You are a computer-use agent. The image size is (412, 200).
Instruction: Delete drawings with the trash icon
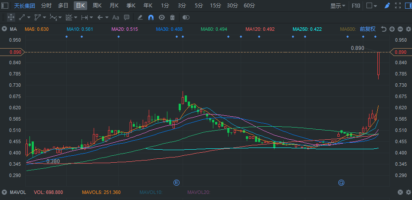click(172, 17)
